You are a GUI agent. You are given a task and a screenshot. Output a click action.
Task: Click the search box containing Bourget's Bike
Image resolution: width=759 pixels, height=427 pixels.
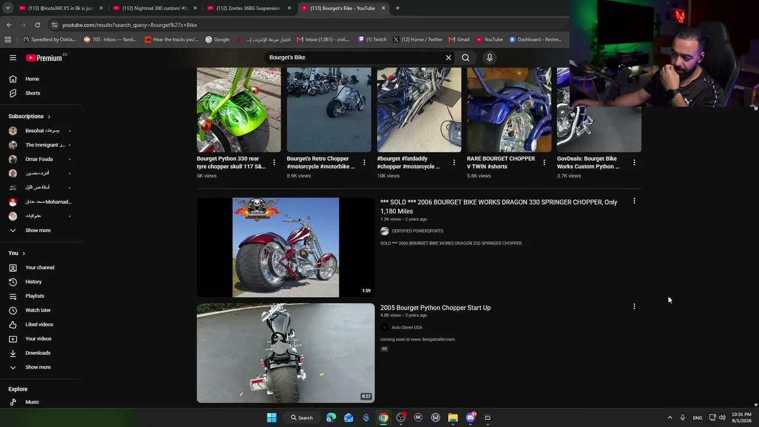(355, 58)
